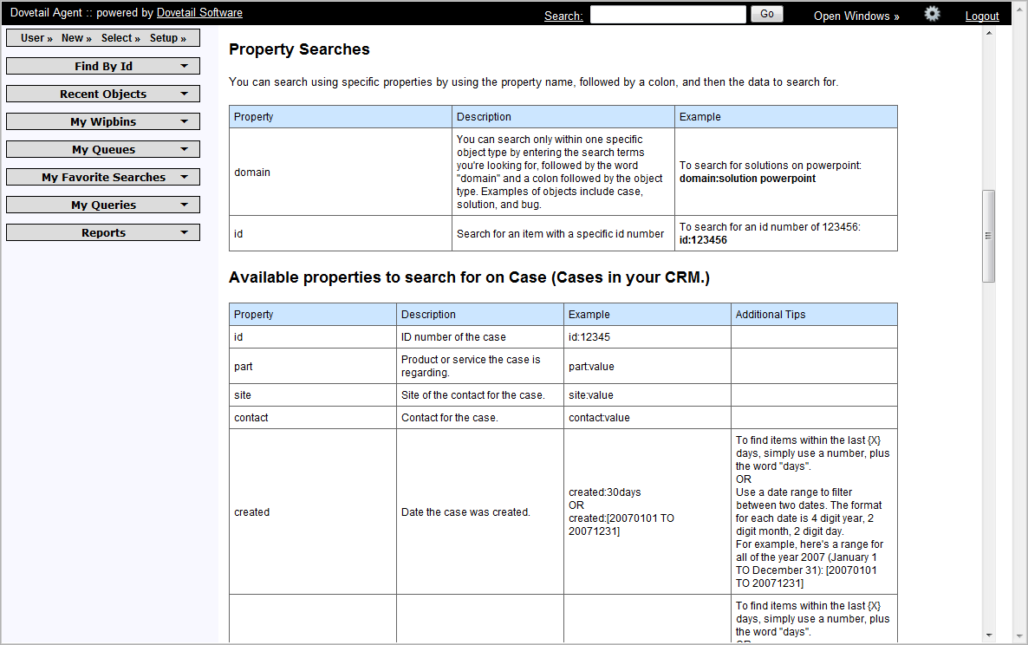Screen dimensions: 1028x645
Task: Click the 'domain:solution powerpoint' example text
Action: coord(747,179)
